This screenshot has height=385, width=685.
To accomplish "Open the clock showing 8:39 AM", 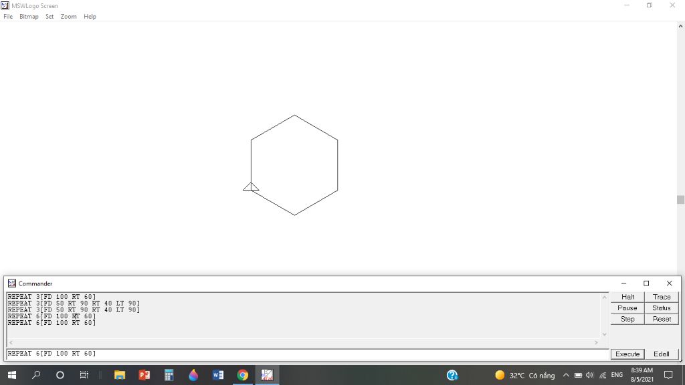I will [x=642, y=375].
